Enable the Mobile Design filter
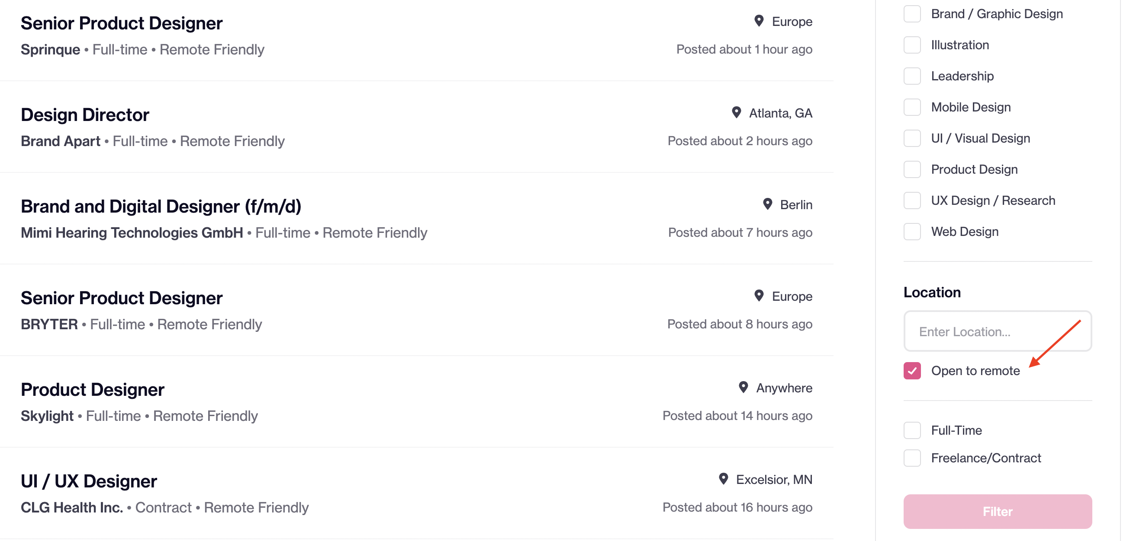 pyautogui.click(x=912, y=107)
